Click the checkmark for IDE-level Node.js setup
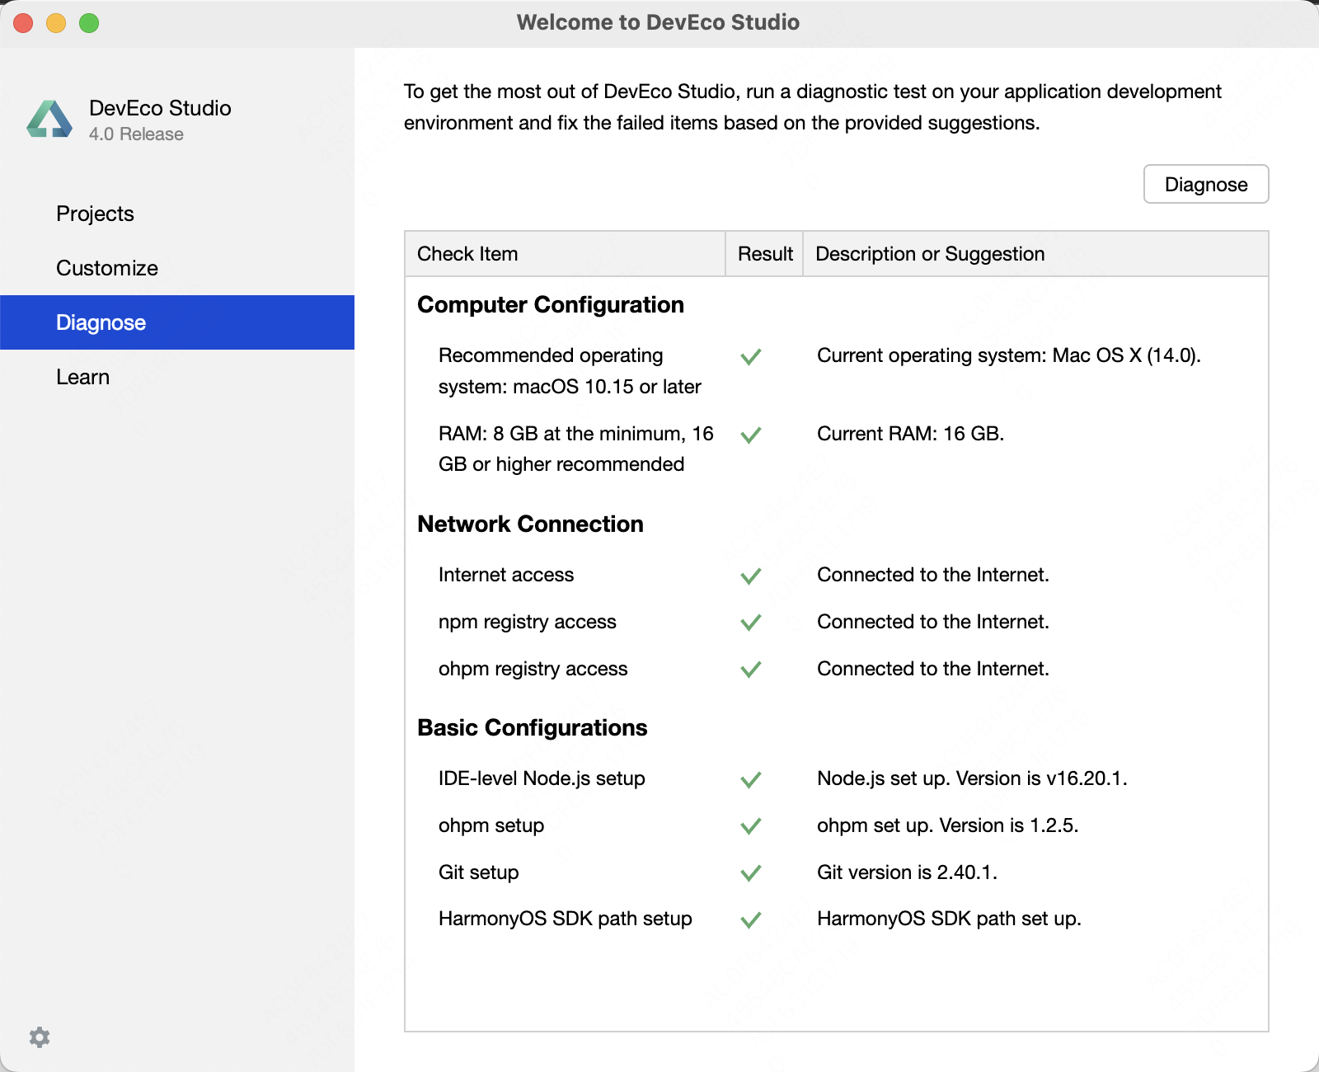1319x1072 pixels. (750, 779)
